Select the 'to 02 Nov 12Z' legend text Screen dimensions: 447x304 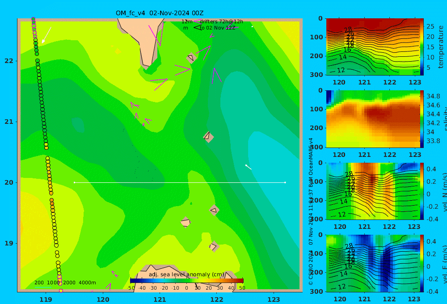tap(218, 28)
